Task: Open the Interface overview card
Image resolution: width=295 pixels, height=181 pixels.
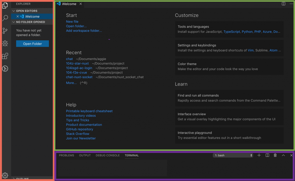Action: pyautogui.click(x=229, y=116)
